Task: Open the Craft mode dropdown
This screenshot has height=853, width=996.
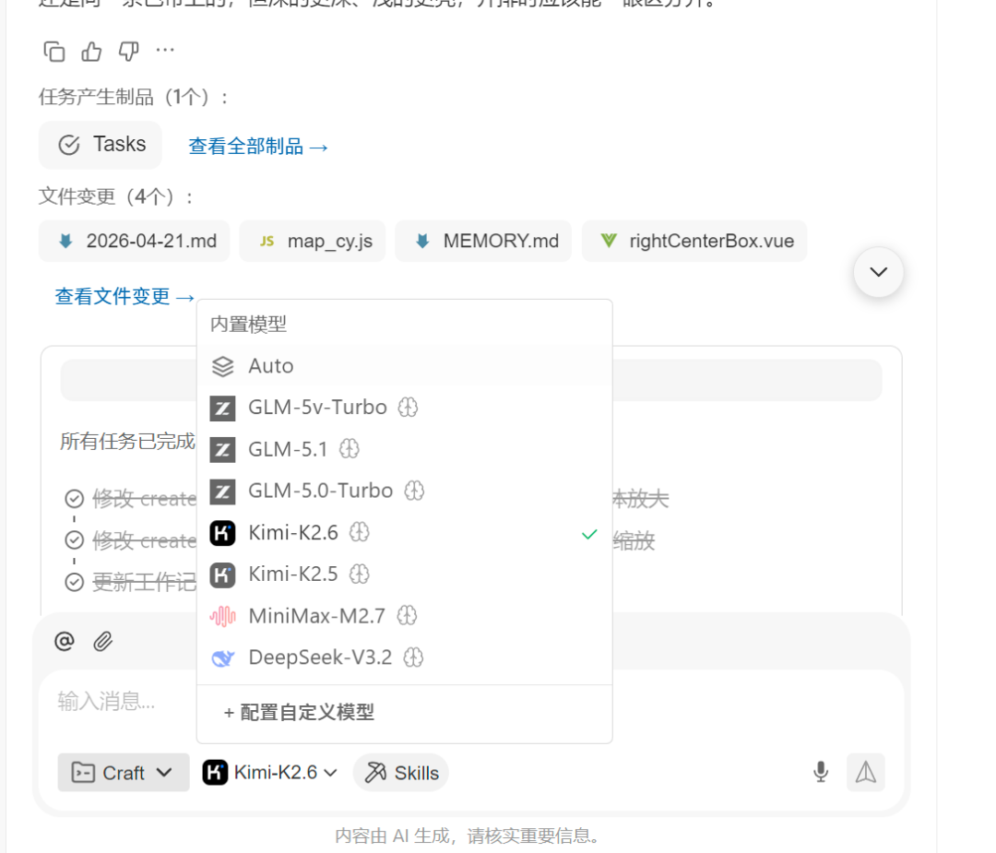Action: pos(123,772)
